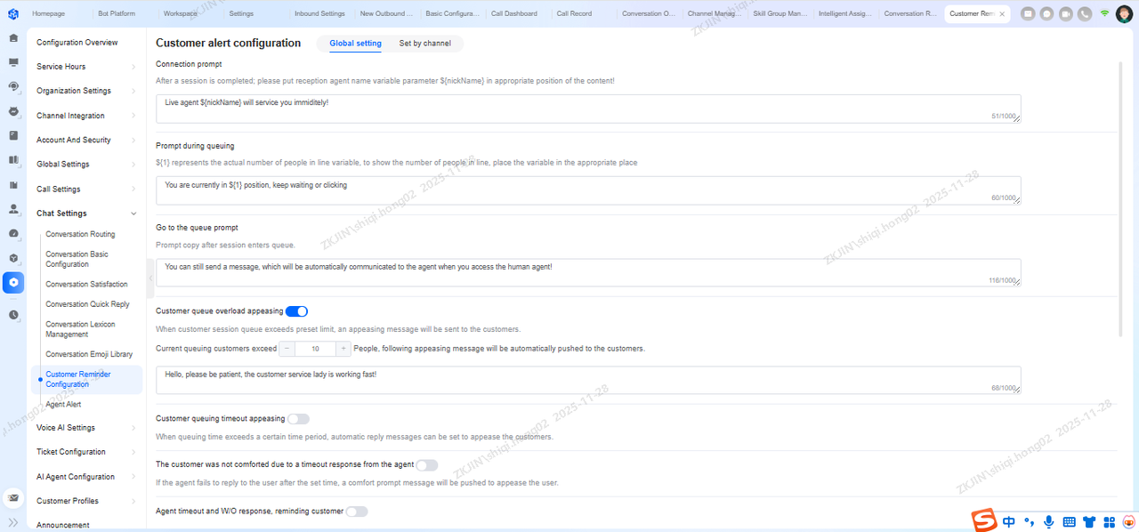Collapse the Chat Settings menu section
Image resolution: width=1139 pixels, height=532 pixels.
[x=133, y=214]
